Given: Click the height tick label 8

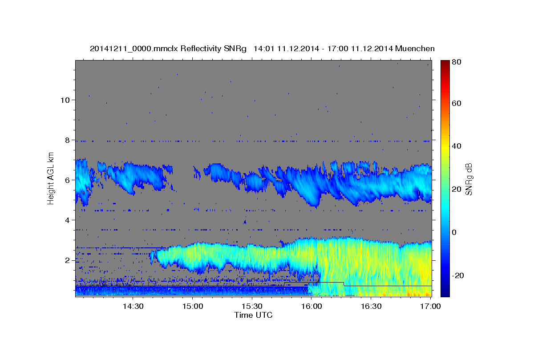Looking at the screenshot, I should (68, 140).
